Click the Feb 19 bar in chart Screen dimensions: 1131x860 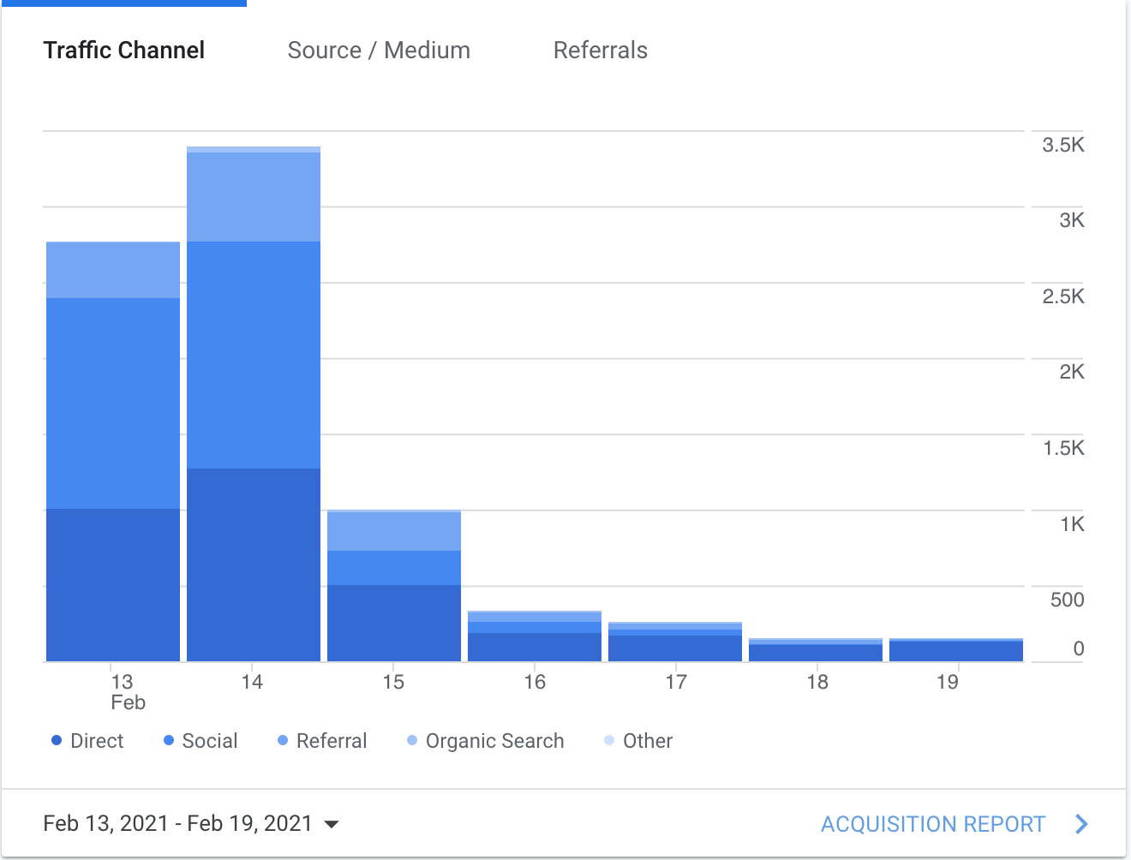point(956,652)
